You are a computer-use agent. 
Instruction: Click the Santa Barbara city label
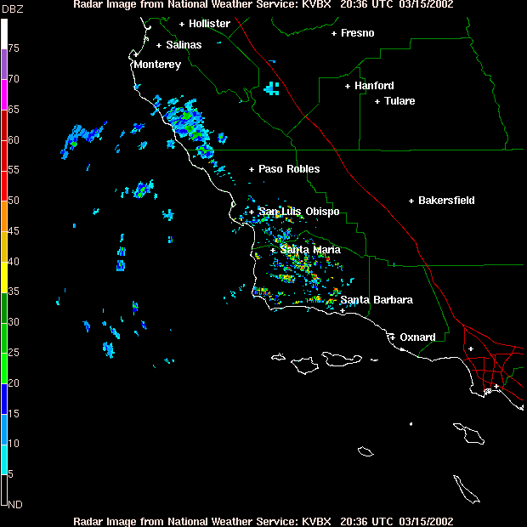pos(377,300)
